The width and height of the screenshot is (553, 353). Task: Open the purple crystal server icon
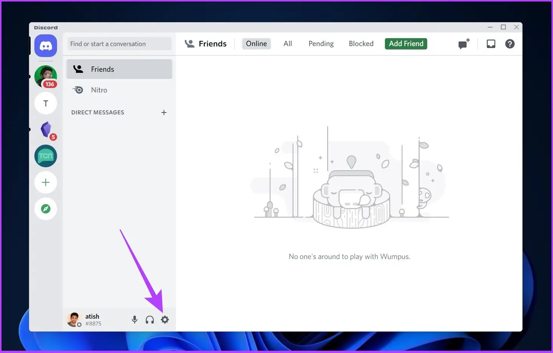click(x=46, y=129)
